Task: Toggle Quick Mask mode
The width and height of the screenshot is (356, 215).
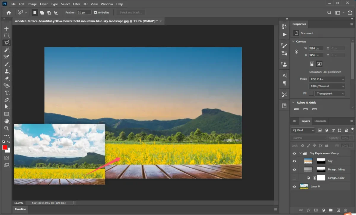Action: tap(7, 158)
